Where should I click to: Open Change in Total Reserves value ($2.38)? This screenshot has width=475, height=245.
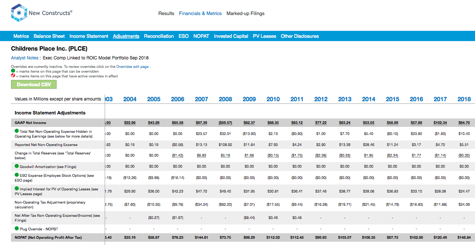coord(321,156)
